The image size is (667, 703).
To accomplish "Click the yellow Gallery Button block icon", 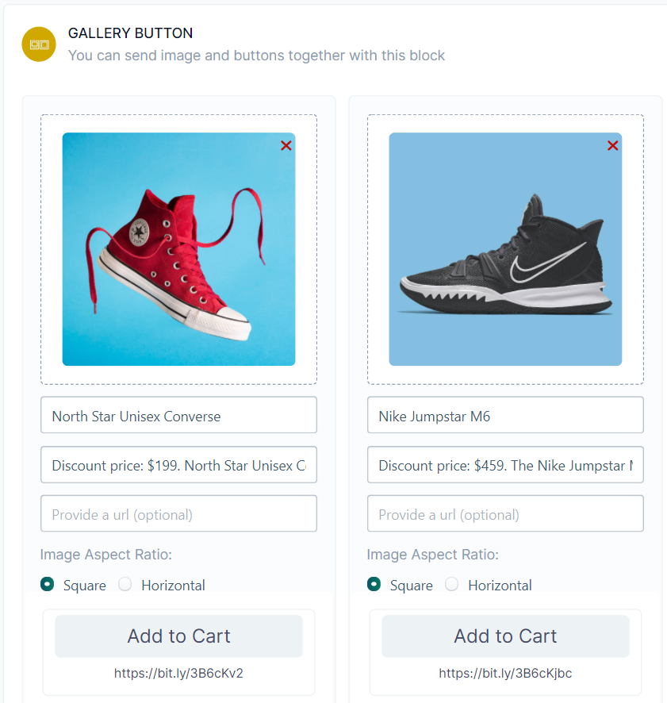I will [39, 44].
